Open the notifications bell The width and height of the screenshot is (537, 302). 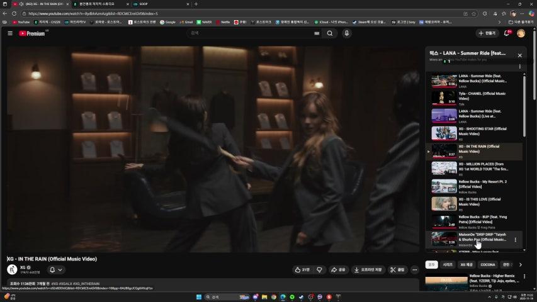pos(507,33)
